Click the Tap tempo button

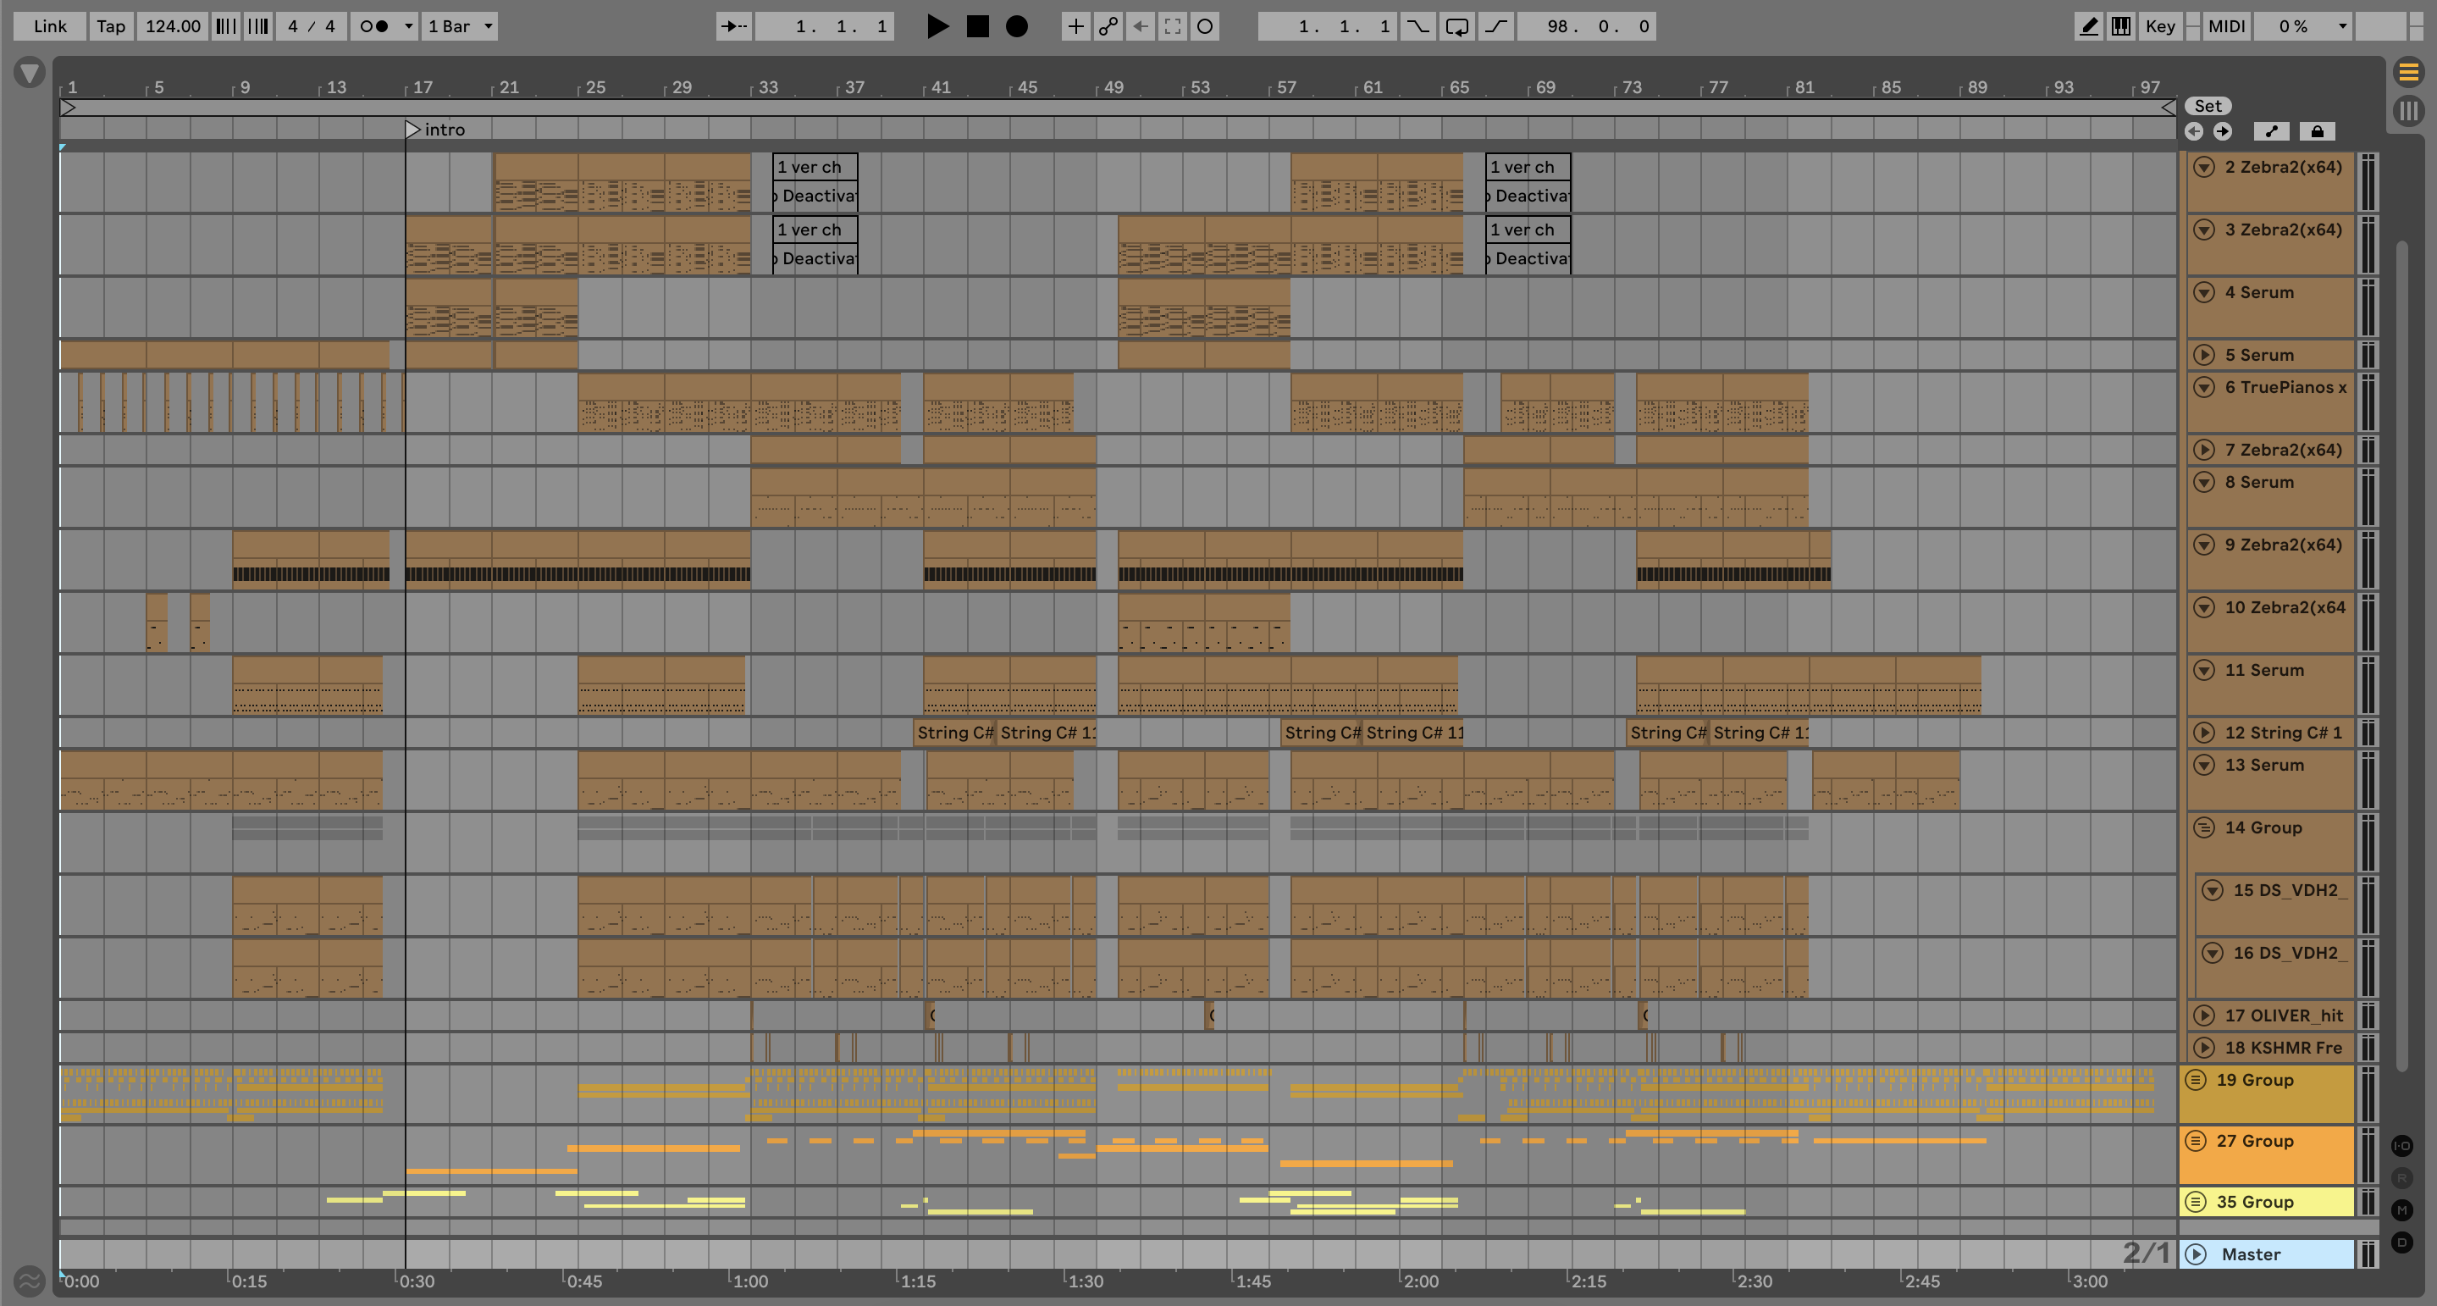coord(111,26)
